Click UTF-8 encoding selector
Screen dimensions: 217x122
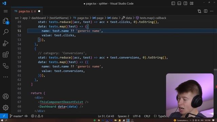(137, 116)
